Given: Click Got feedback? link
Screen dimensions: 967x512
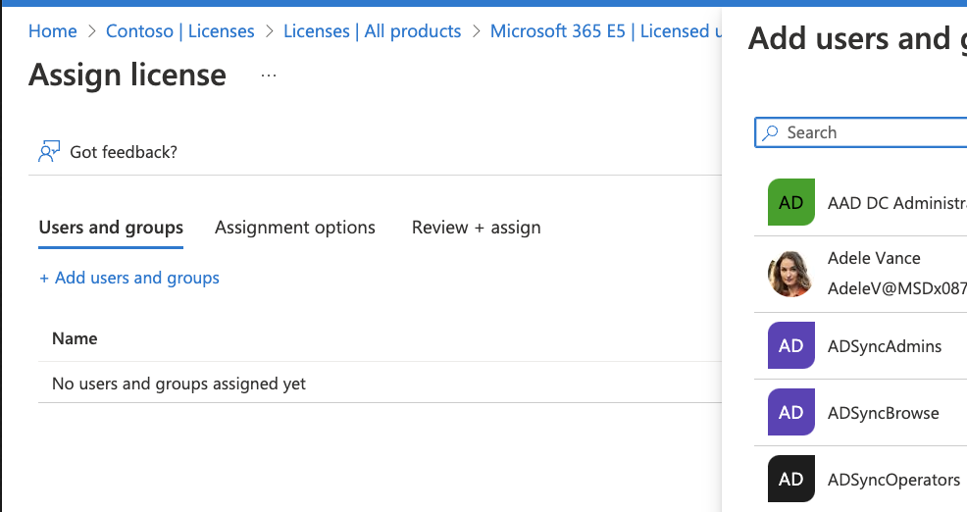Looking at the screenshot, I should [x=124, y=152].
